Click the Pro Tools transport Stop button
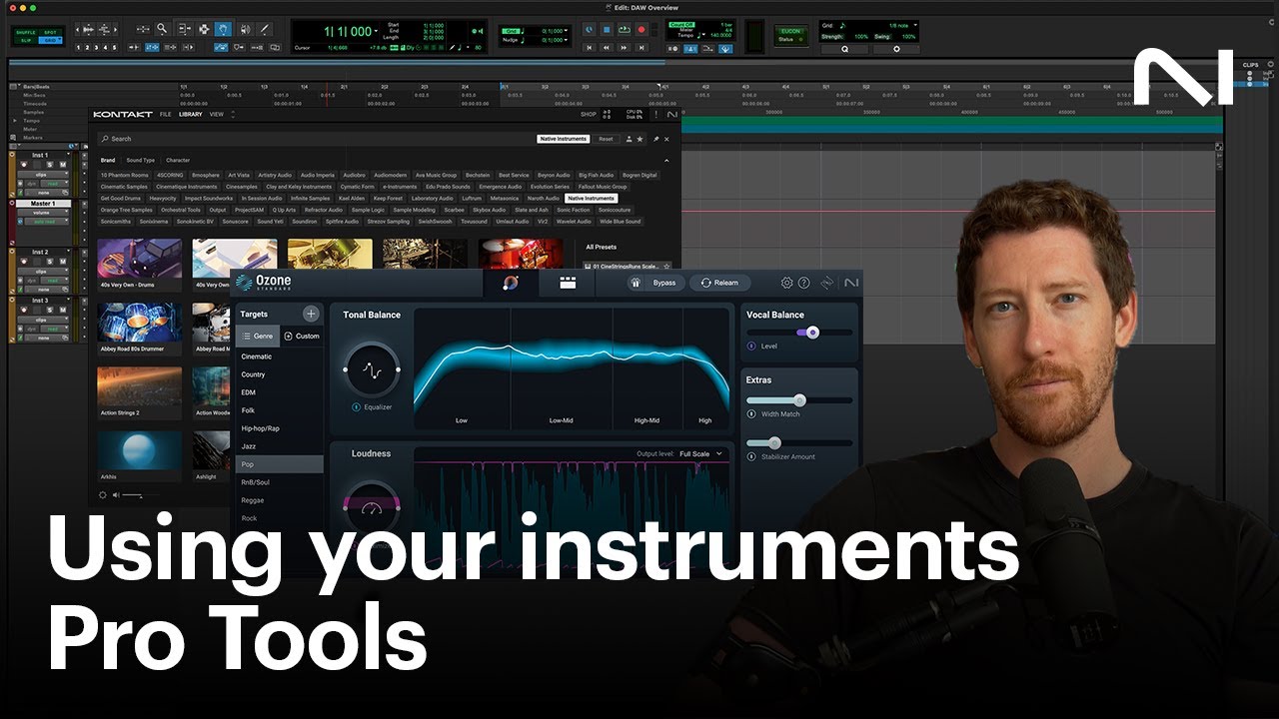The width and height of the screenshot is (1279, 719). [607, 30]
